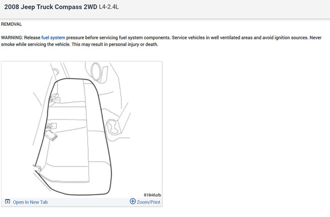Click the L4-2.4L engine label
330x217 pixels.
pyautogui.click(x=109, y=7)
